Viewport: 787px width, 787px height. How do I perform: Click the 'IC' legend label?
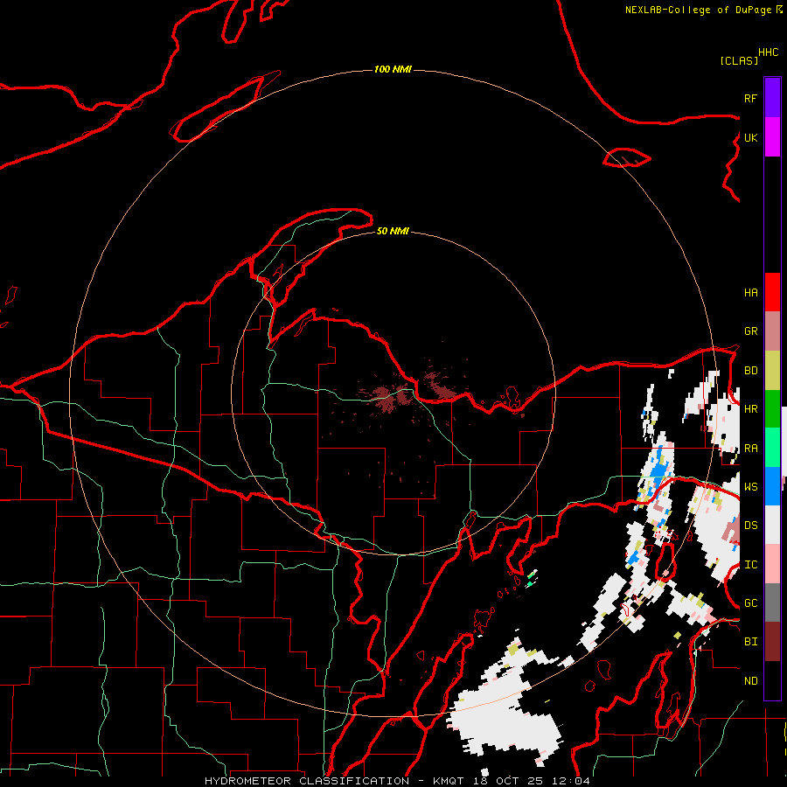pos(750,565)
